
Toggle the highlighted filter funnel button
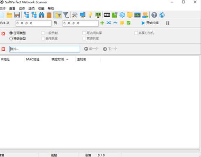click(58, 15)
